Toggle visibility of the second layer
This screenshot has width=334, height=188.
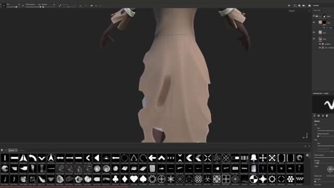pos(314,22)
